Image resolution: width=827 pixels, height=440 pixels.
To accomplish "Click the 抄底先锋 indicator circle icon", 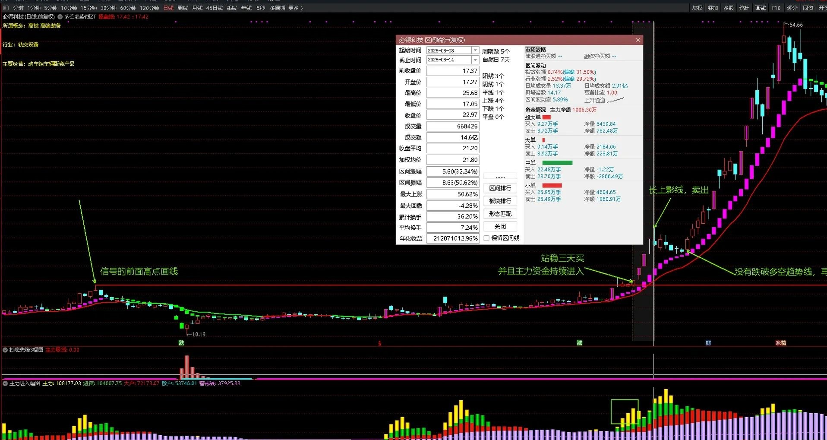I will tap(5, 350).
